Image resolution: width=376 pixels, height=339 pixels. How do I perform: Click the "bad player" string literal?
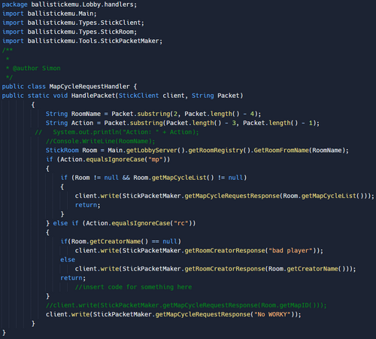290,251
